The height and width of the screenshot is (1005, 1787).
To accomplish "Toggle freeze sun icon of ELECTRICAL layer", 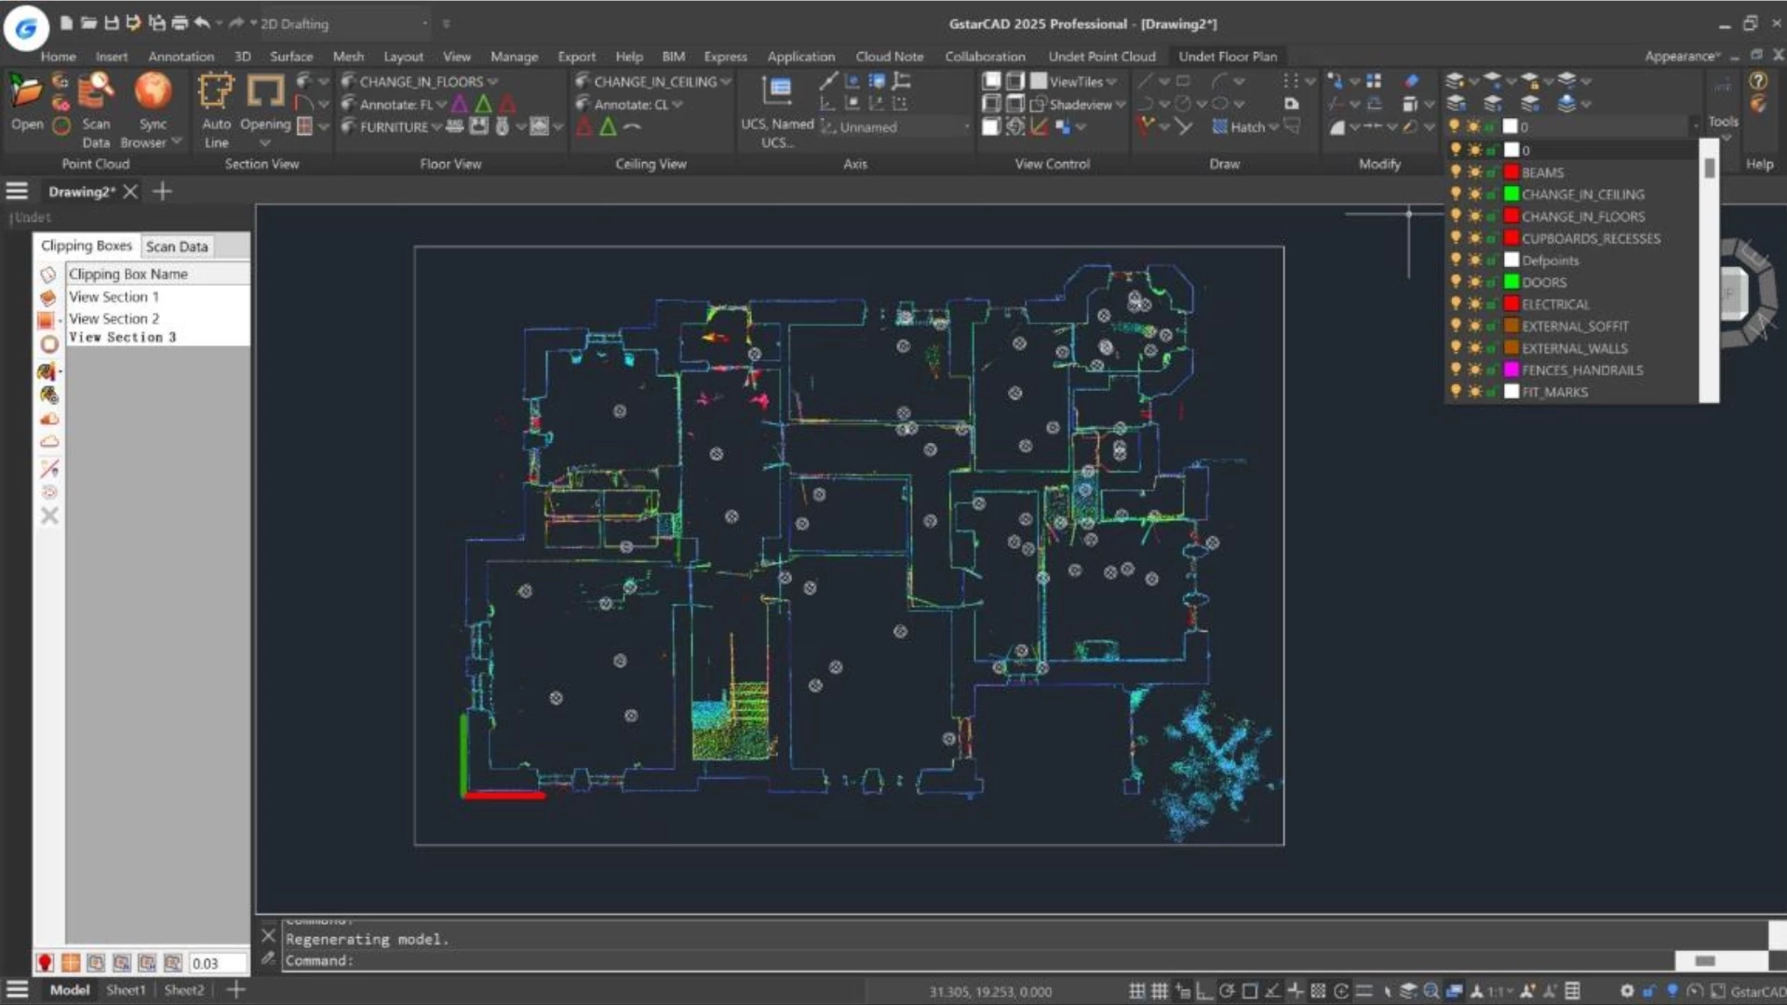I will point(1474,304).
